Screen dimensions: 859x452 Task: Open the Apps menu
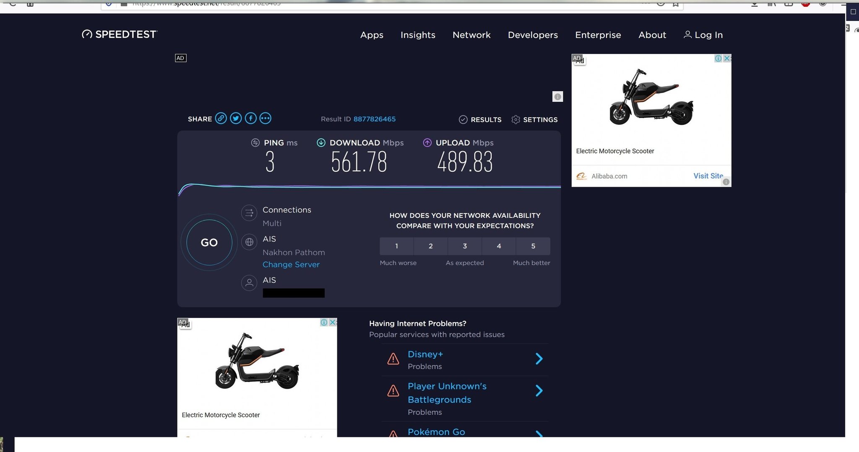click(x=372, y=35)
